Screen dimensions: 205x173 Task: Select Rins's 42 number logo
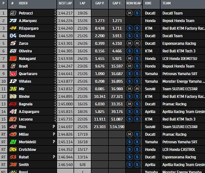pos(13,127)
